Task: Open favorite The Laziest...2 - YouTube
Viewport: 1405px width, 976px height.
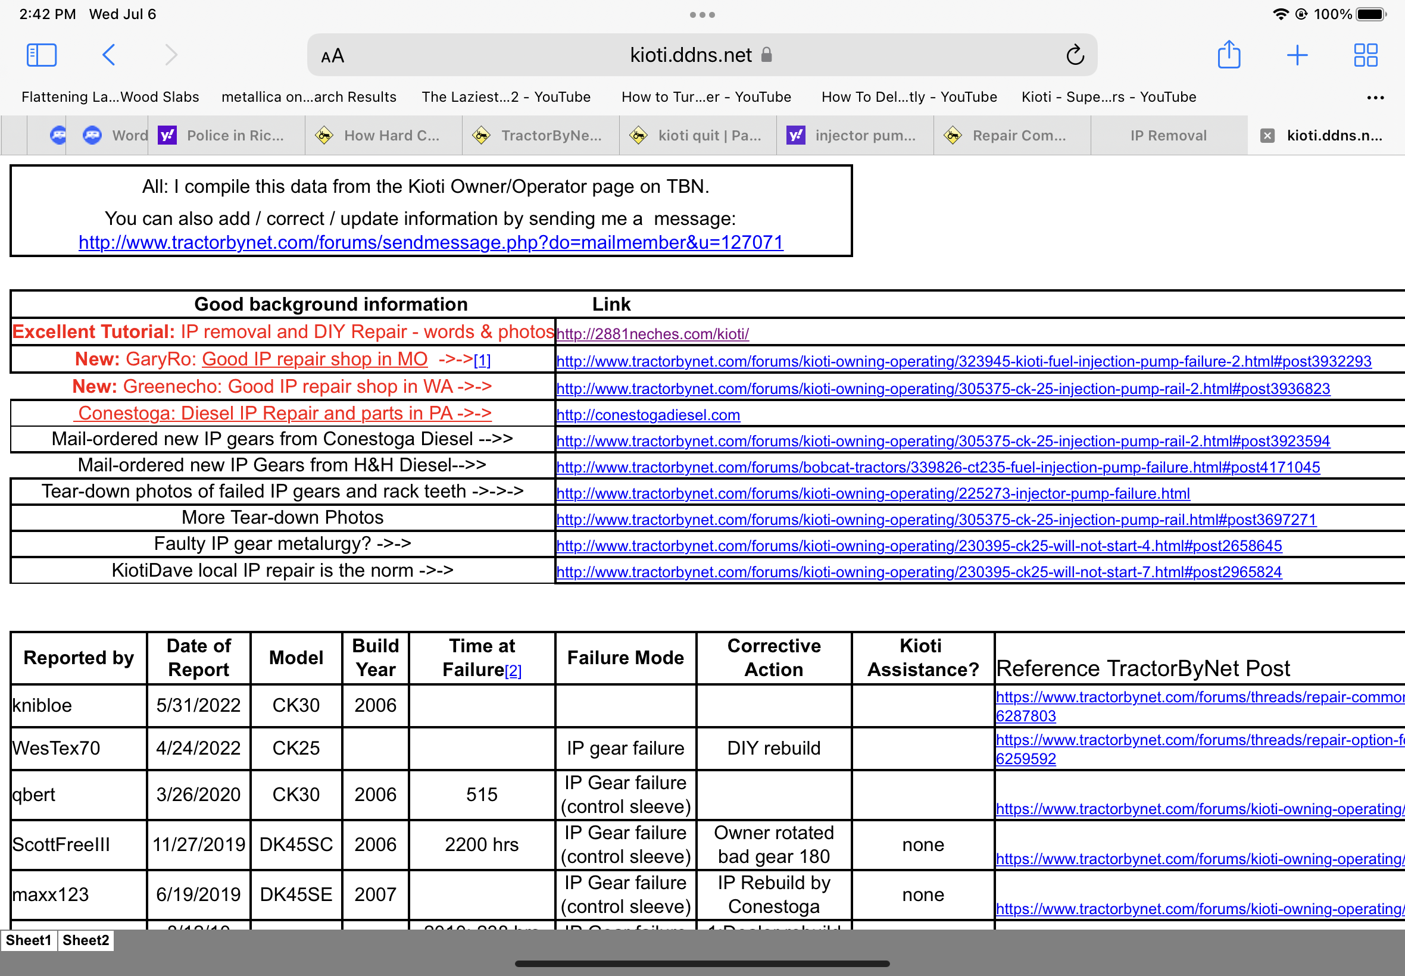Action: point(506,96)
